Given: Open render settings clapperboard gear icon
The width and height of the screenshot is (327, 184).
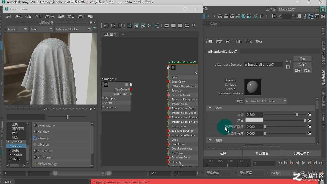Looking at the screenshot, I should [x=238, y=16].
